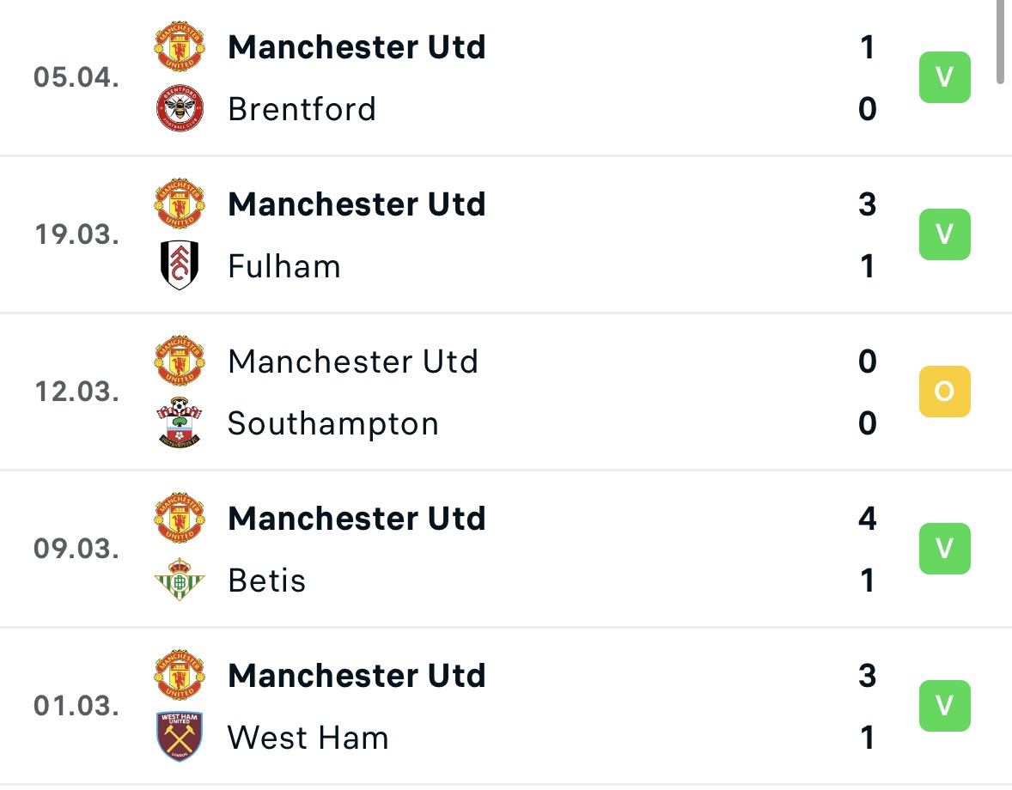This screenshot has width=1012, height=790.
Task: Click Manchester Utd crest in 12.03 match
Action: [180, 361]
